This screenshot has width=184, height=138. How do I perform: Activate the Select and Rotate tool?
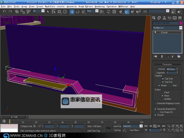click(78, 12)
